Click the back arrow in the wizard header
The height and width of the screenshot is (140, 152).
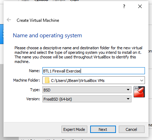pos(9,20)
